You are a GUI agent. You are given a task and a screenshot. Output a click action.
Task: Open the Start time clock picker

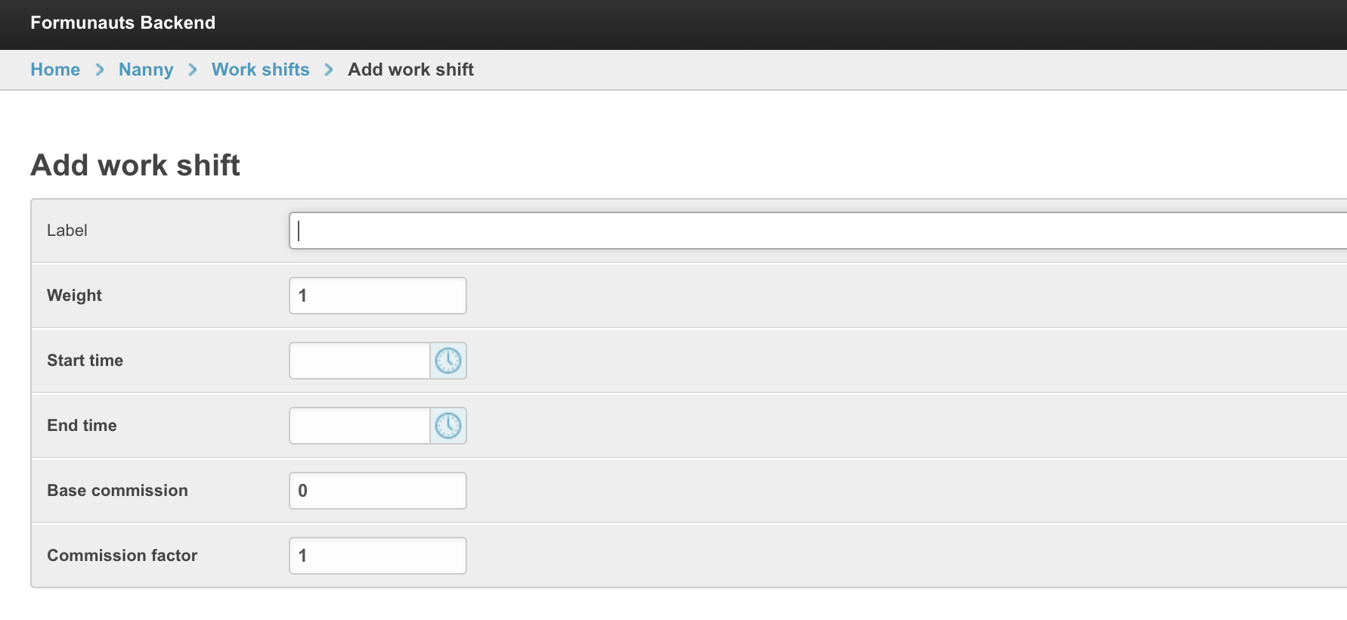pyautogui.click(x=448, y=361)
